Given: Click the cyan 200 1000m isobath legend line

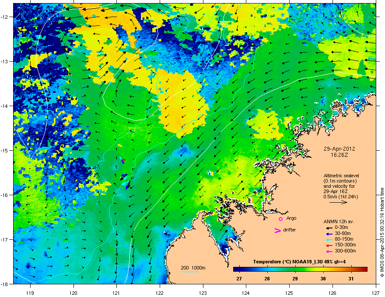Looking at the screenshot, I should tap(190, 272).
